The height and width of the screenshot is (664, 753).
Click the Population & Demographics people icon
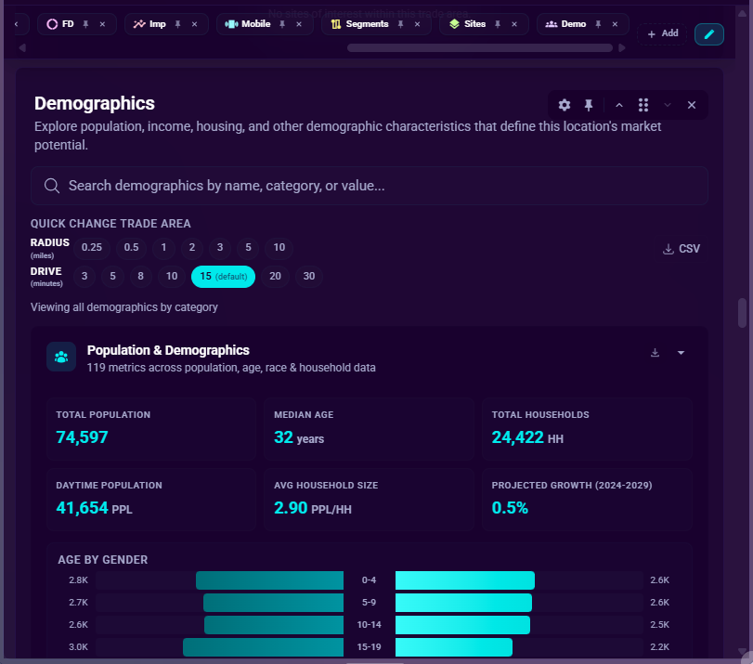61,357
